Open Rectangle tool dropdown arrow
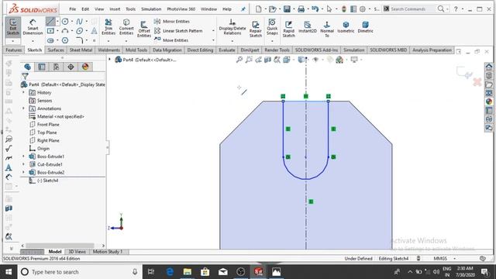The width and height of the screenshot is (496, 279). coord(57,31)
